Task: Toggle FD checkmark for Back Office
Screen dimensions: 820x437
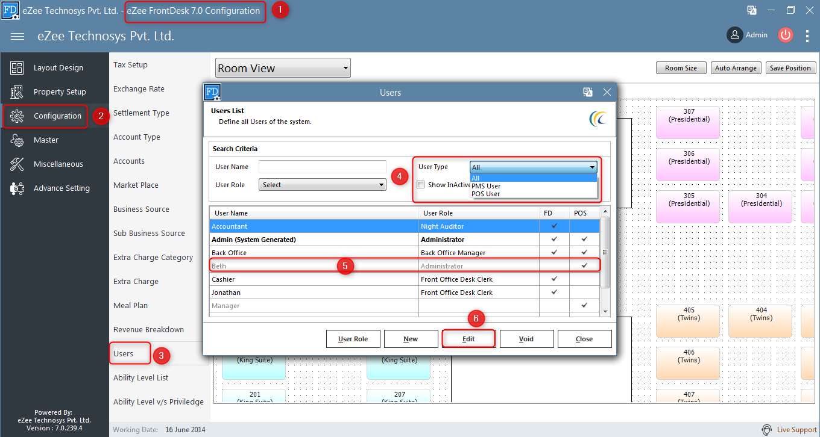Action: 554,252
